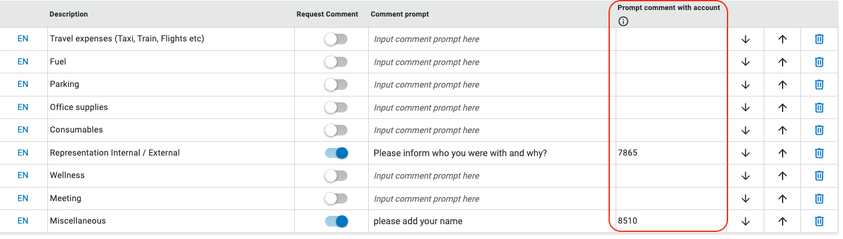843x239 pixels.
Task: Move Travel expenses row down
Action: (x=746, y=39)
